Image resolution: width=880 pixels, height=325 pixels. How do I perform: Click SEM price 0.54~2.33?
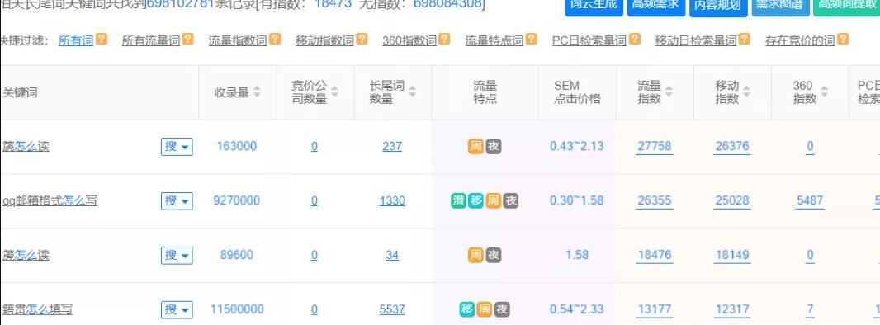tap(576, 309)
